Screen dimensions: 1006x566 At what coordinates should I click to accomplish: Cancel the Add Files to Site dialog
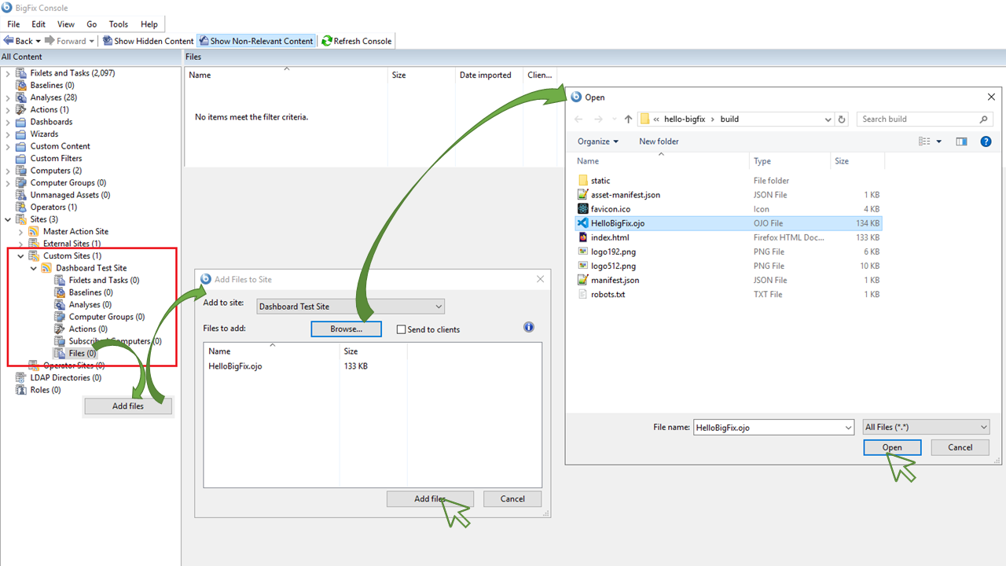coord(512,498)
